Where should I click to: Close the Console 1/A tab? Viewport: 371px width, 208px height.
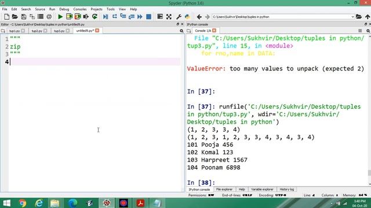coord(214,31)
